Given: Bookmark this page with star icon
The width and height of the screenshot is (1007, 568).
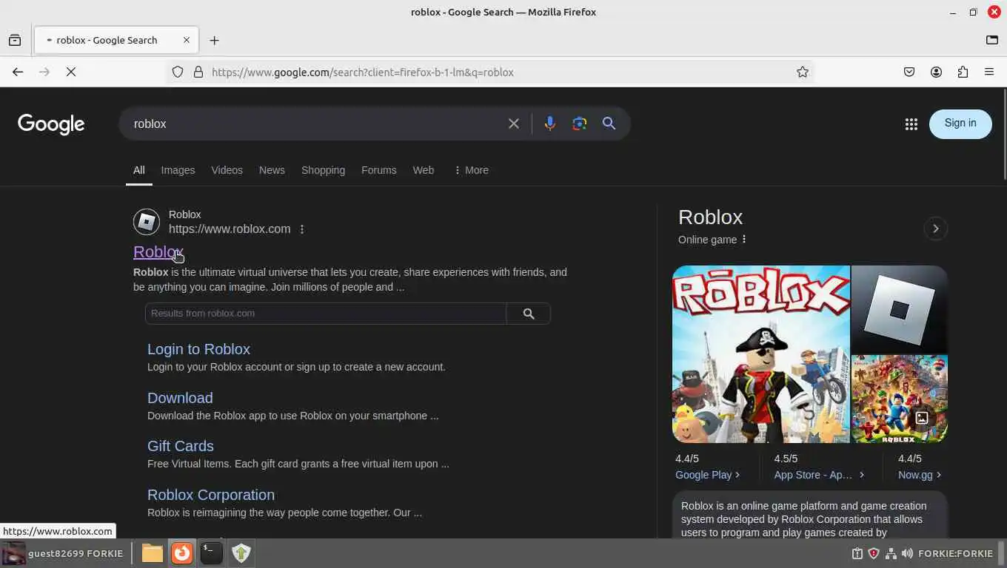Looking at the screenshot, I should coord(802,72).
